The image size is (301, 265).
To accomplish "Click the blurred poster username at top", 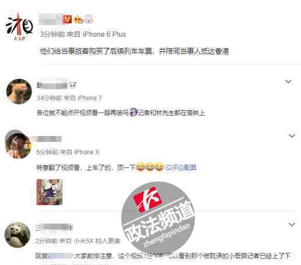I will click(50, 19).
